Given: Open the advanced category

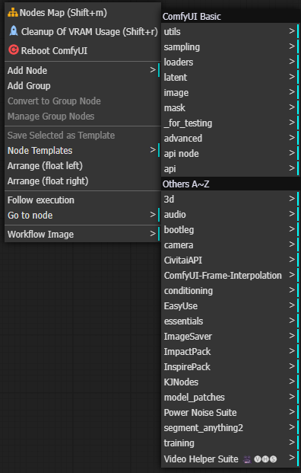Looking at the screenshot, I should [x=230, y=139].
